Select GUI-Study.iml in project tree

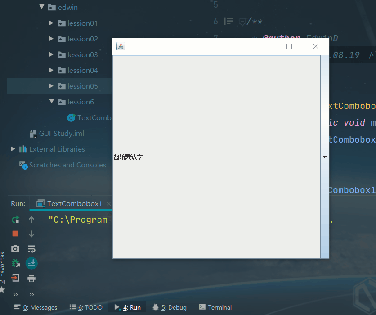(61, 133)
